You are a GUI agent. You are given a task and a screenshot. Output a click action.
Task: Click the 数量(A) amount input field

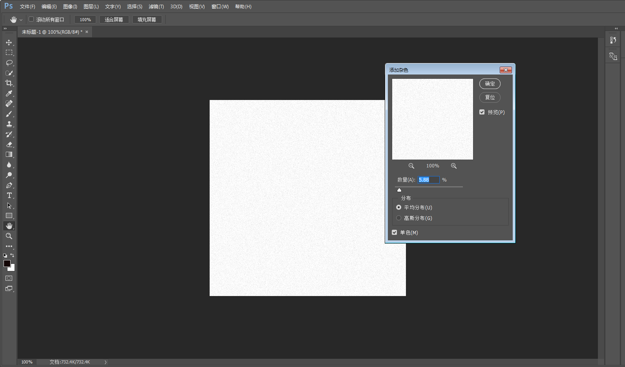coord(428,180)
